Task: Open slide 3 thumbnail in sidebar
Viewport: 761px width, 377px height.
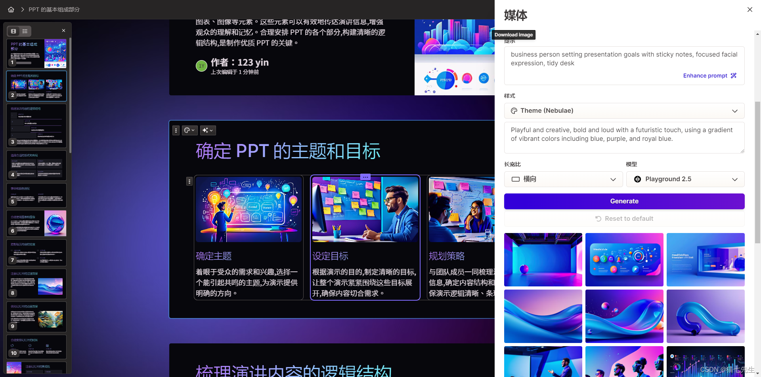Action: click(36, 125)
